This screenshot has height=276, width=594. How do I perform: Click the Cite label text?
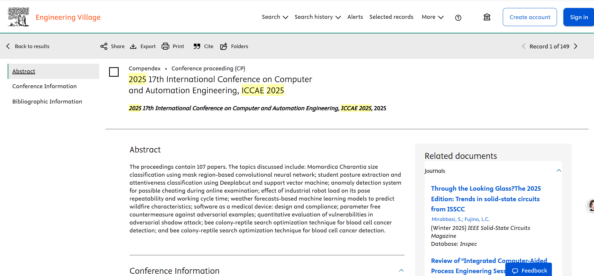[x=209, y=46]
